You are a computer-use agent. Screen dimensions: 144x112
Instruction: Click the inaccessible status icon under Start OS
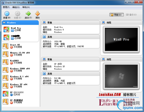point(11,47)
